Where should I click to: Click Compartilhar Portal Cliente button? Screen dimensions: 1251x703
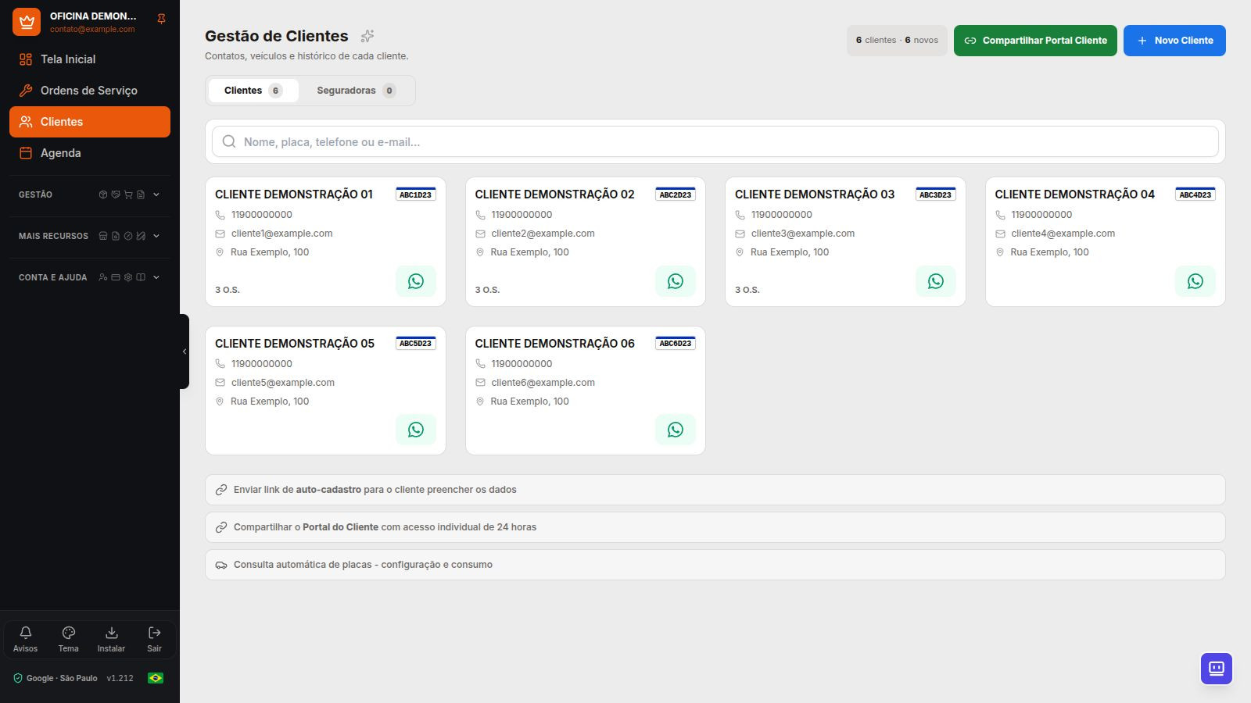1035,41
